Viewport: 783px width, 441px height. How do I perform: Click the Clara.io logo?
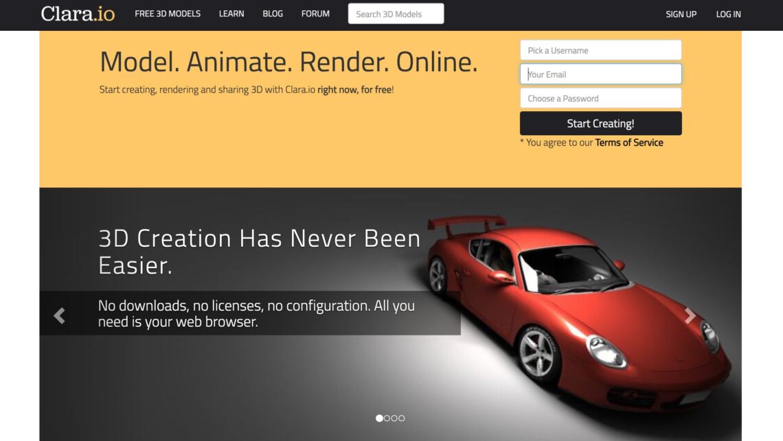[78, 14]
